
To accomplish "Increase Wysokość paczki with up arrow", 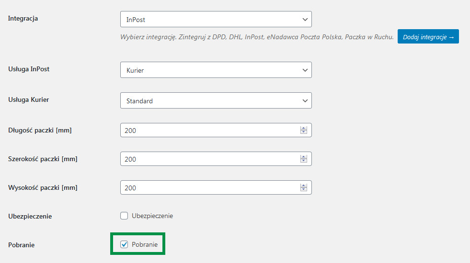I will coord(304,186).
